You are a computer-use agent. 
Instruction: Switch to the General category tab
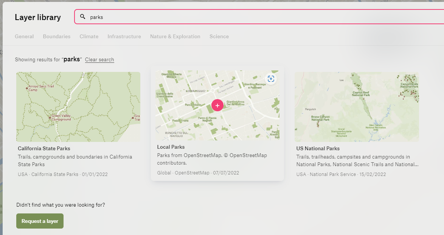pos(24,37)
